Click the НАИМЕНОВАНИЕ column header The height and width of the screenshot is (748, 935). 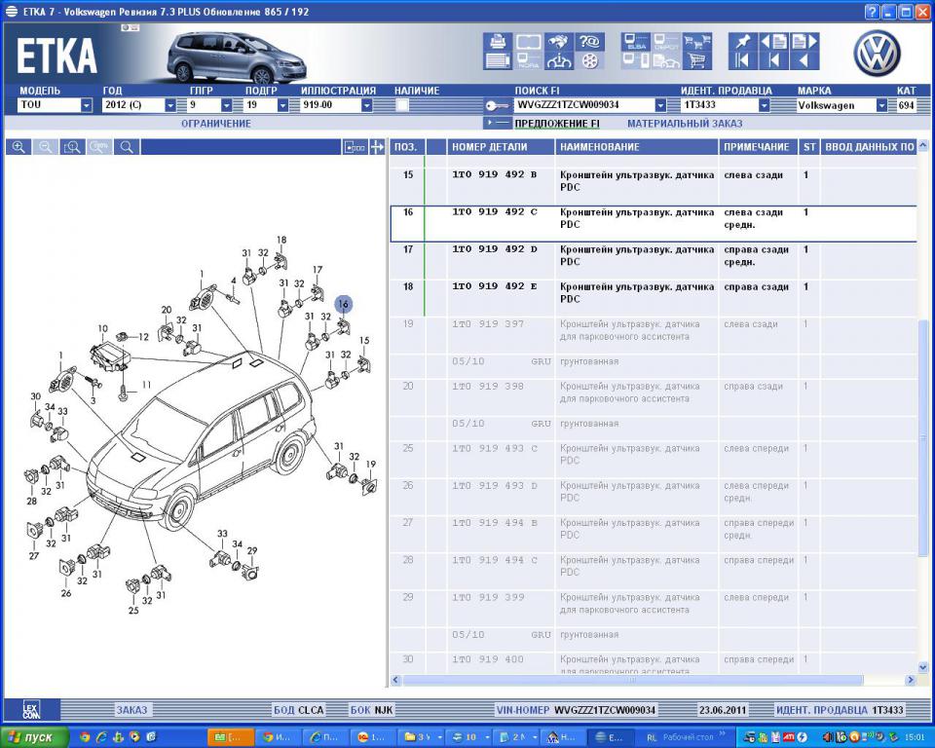637,147
